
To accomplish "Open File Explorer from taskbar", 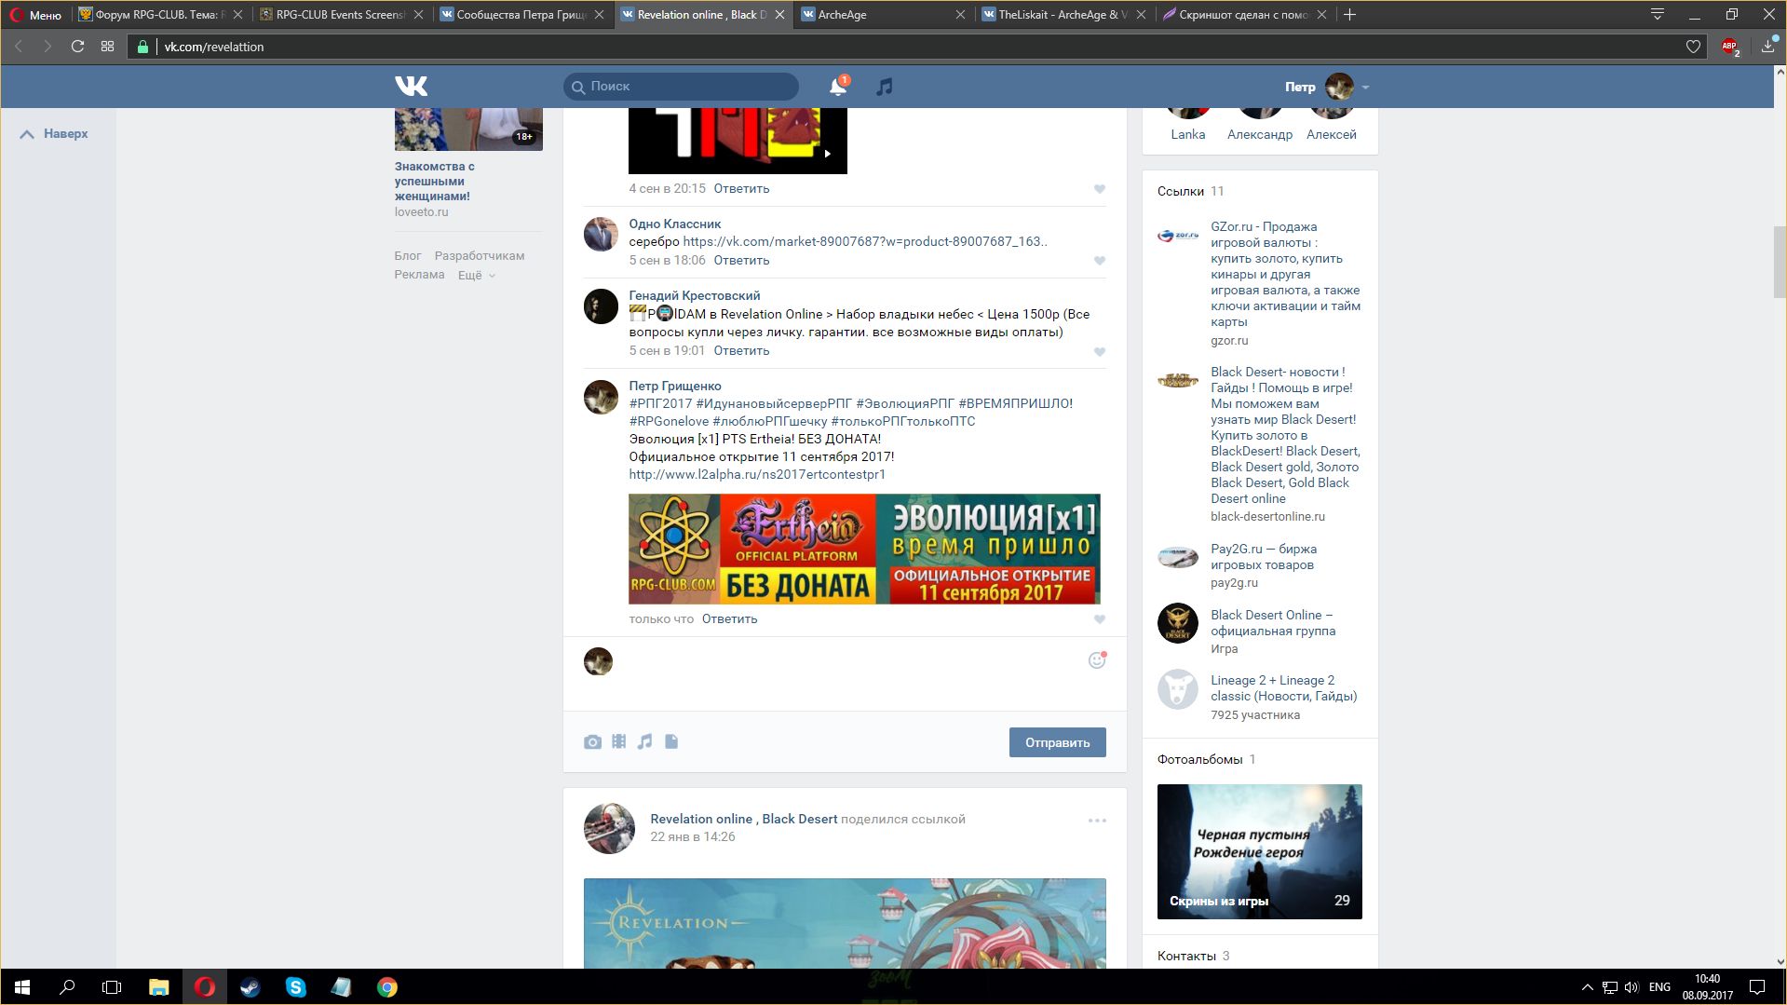I will (158, 987).
